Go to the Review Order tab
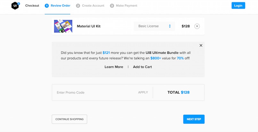This screenshot has width=258, height=132. pos(61,6)
